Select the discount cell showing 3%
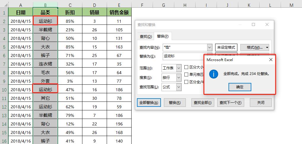 (70, 81)
